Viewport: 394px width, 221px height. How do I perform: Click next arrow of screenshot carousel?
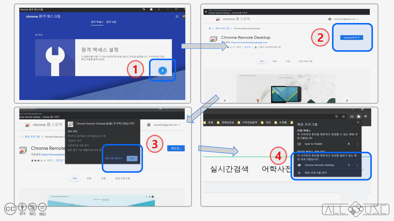347,100
